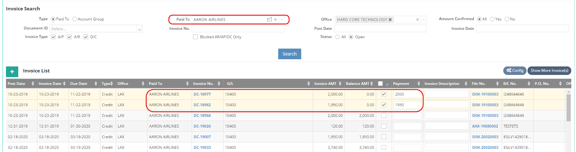Sort by Due Date column sort icon
Screen dimensions: 576x152
click(x=96, y=84)
